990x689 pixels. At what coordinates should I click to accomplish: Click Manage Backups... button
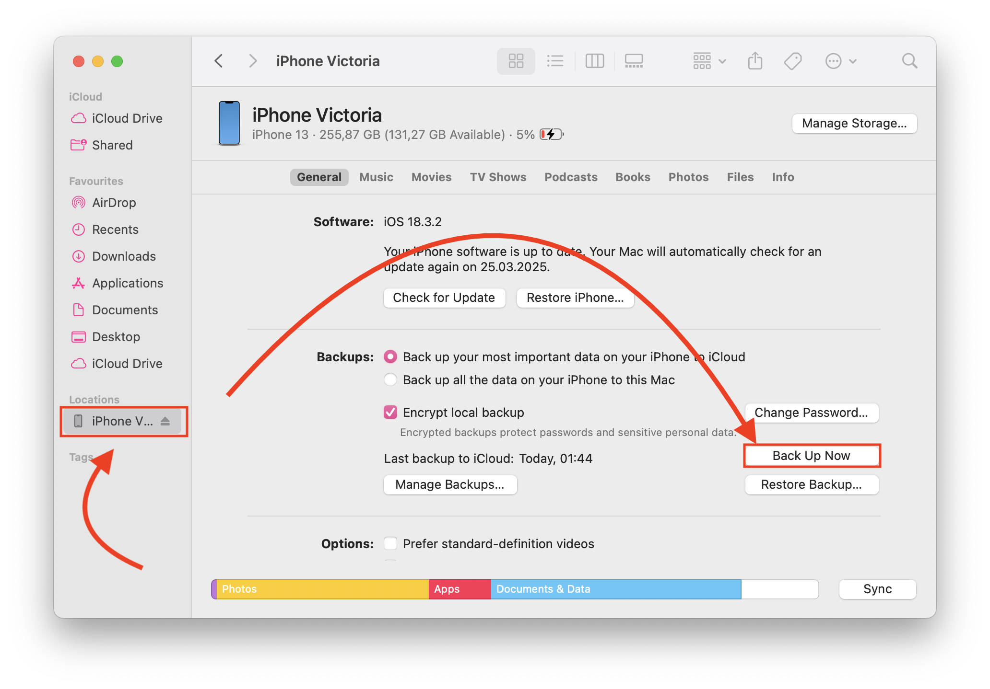pyautogui.click(x=450, y=485)
